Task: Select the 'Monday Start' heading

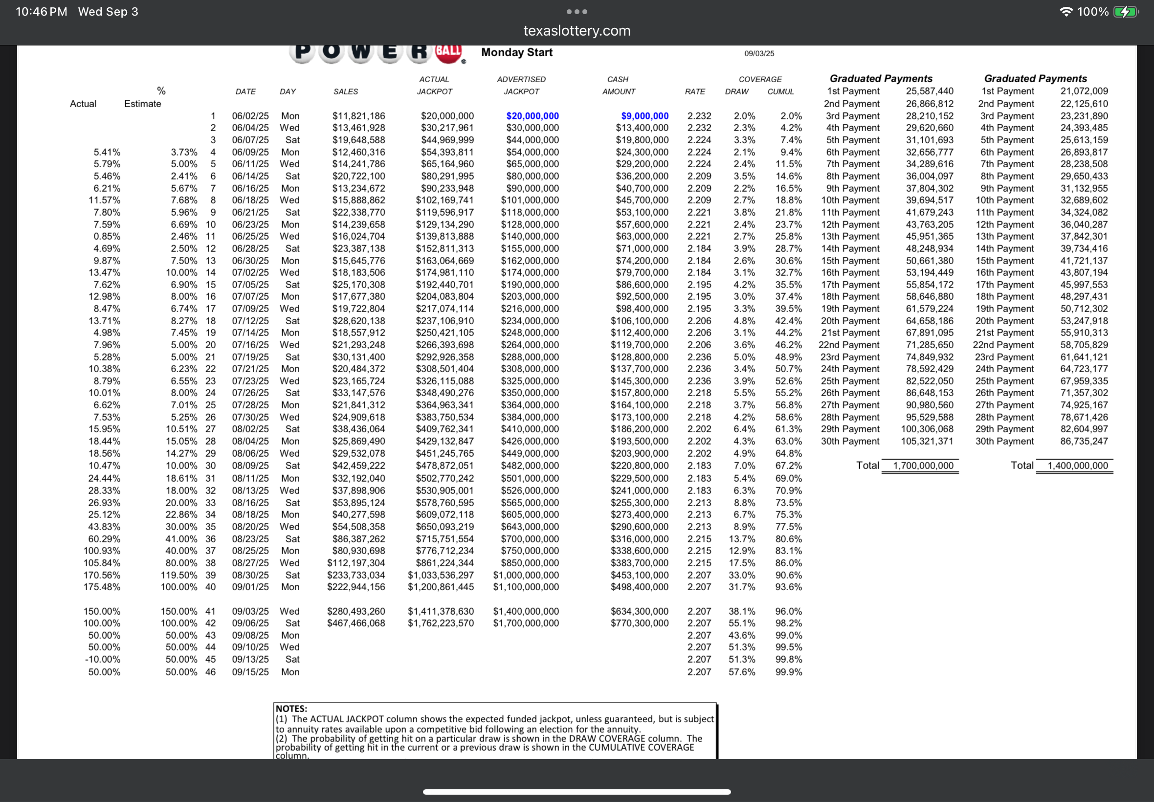Action: 516,52
